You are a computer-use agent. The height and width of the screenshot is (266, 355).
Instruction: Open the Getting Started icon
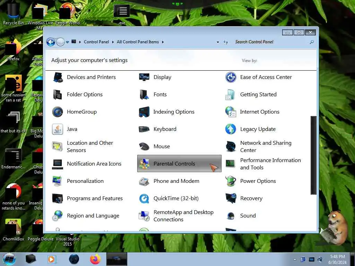point(230,95)
